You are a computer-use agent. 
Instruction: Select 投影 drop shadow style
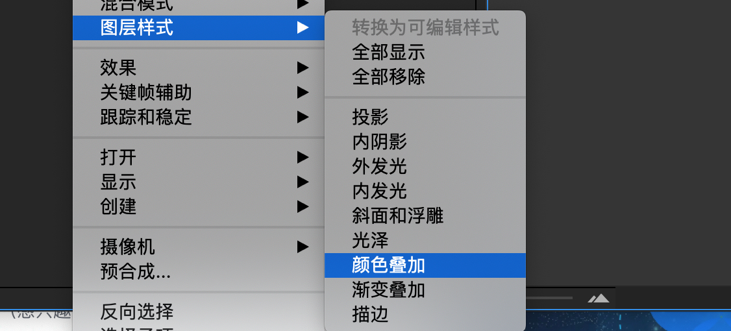(x=425, y=117)
